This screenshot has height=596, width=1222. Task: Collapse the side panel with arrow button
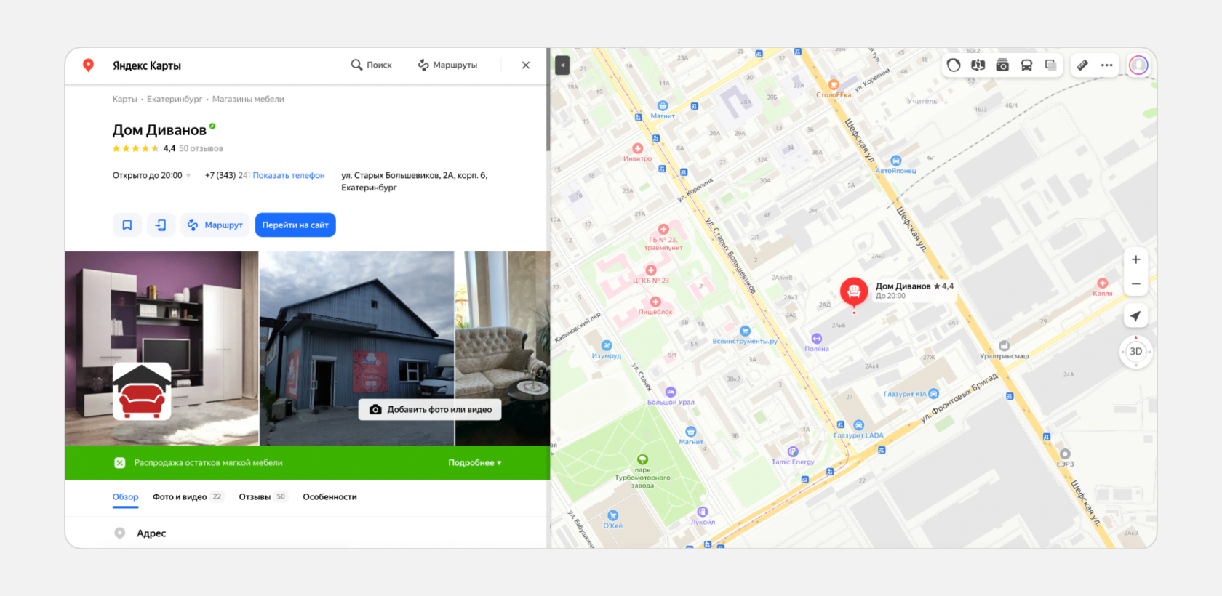point(562,65)
